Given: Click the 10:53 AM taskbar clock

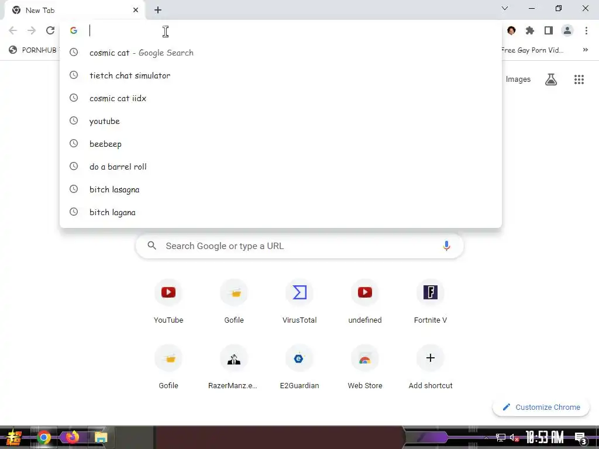Looking at the screenshot, I should point(545,437).
